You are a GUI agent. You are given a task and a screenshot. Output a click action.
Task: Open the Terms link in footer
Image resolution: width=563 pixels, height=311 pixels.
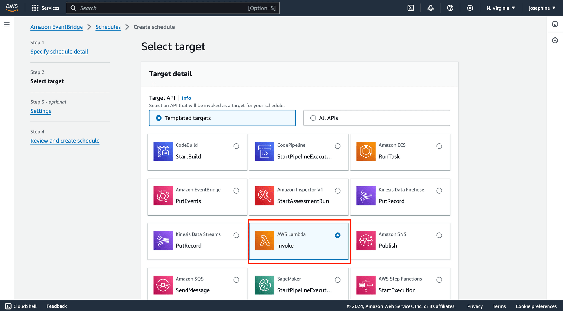tap(499, 306)
